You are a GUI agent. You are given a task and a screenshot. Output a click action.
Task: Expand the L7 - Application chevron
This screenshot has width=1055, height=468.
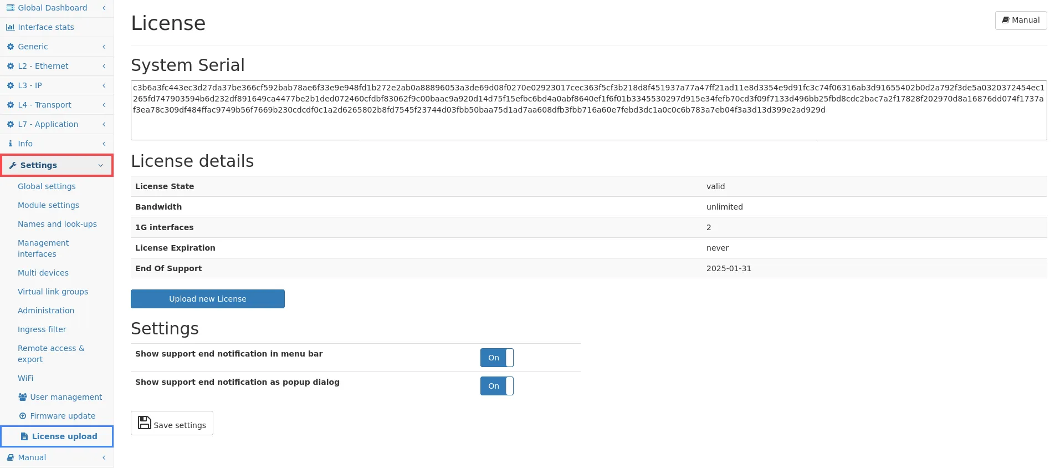104,124
